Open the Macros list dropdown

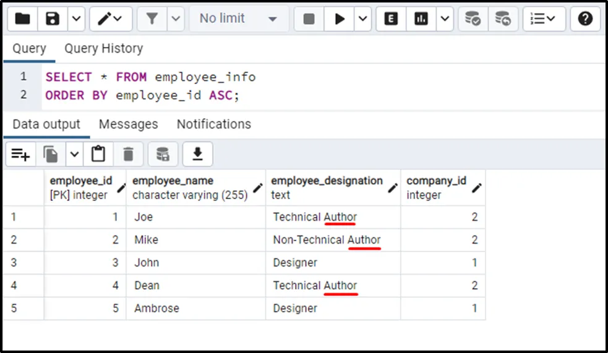pos(543,19)
